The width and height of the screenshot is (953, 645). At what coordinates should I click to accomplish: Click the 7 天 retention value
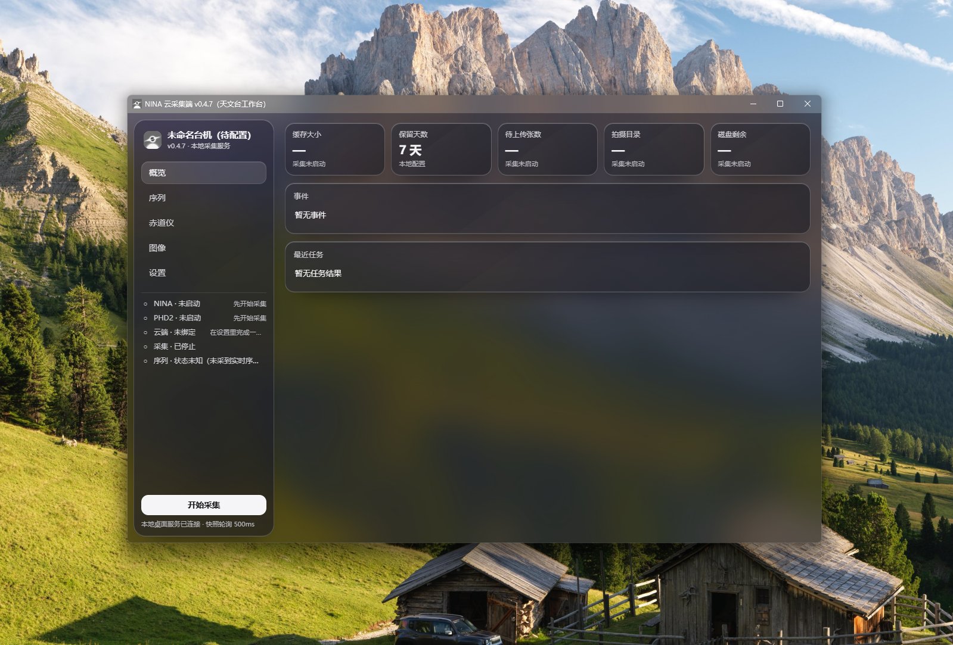(410, 150)
